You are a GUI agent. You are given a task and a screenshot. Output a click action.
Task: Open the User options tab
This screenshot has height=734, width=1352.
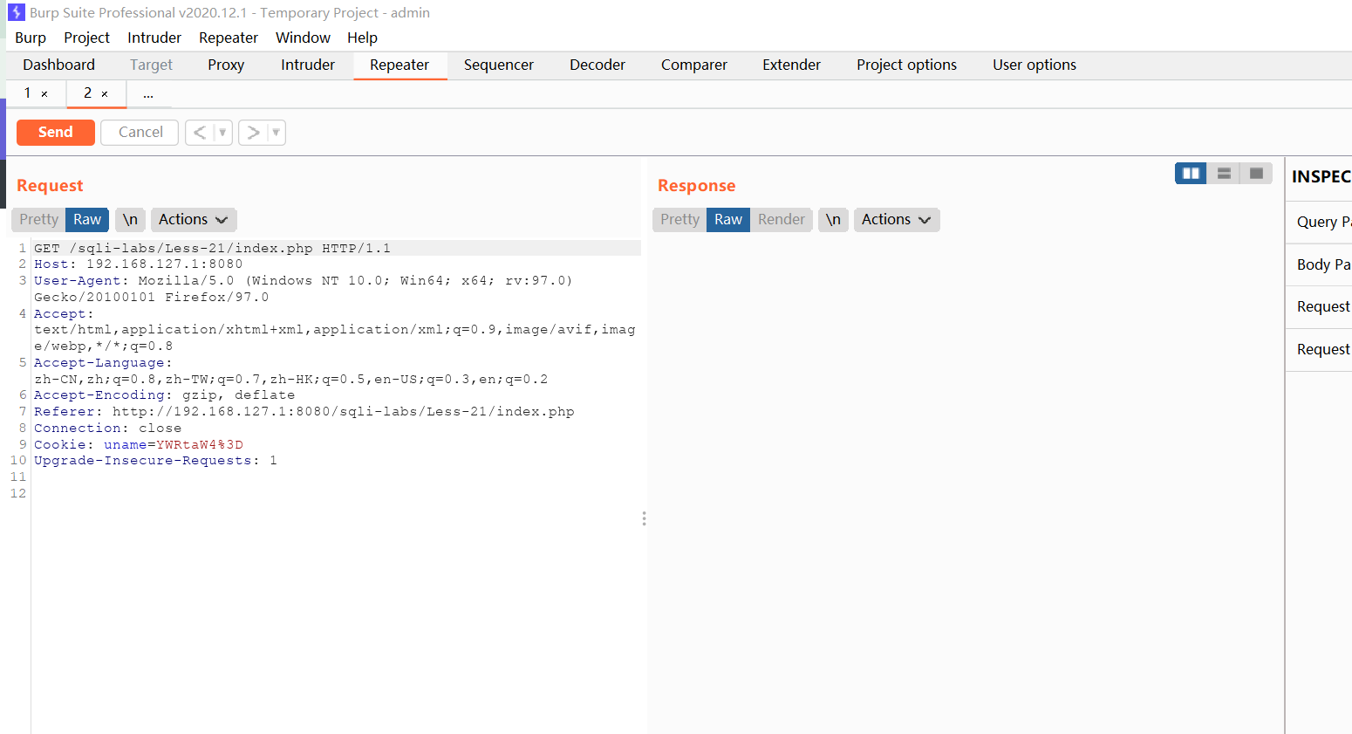1034,65
